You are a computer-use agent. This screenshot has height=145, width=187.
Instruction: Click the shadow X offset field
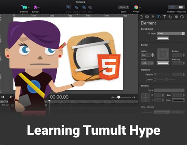157,95
